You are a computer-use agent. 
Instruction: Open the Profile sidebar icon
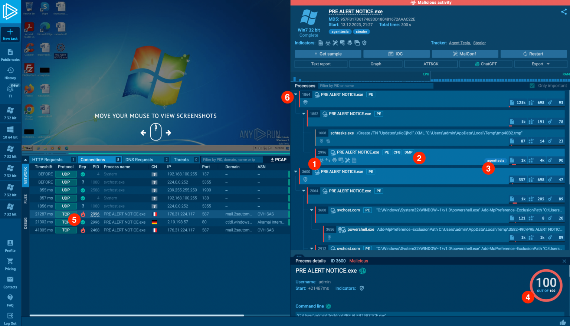click(10, 243)
